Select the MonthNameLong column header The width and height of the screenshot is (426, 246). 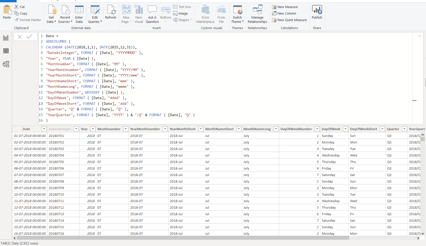(x=257, y=129)
